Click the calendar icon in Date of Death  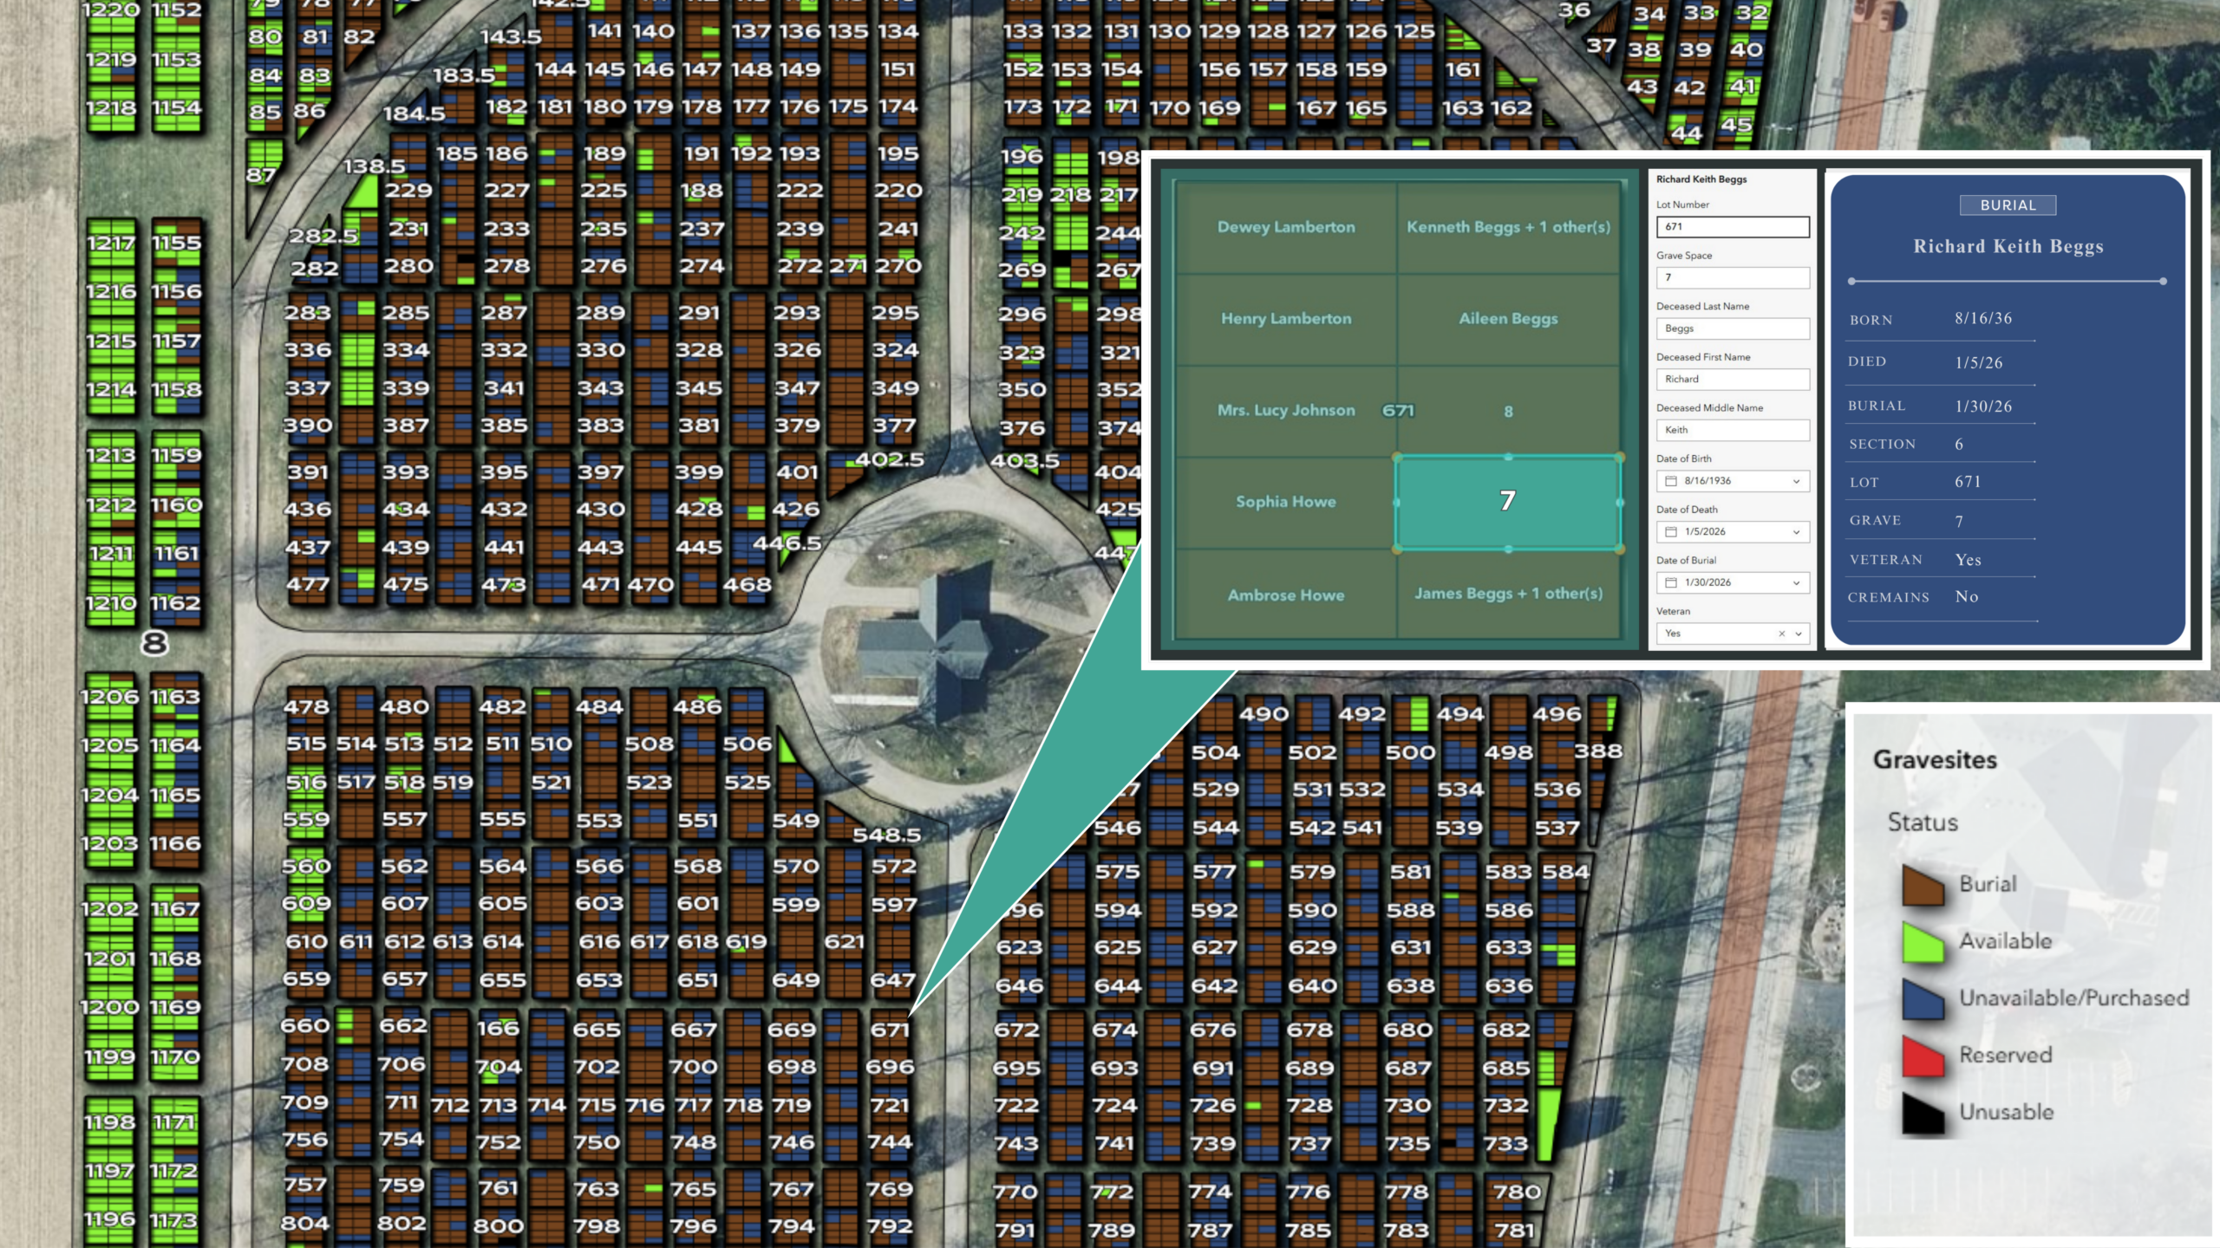pyautogui.click(x=1670, y=532)
